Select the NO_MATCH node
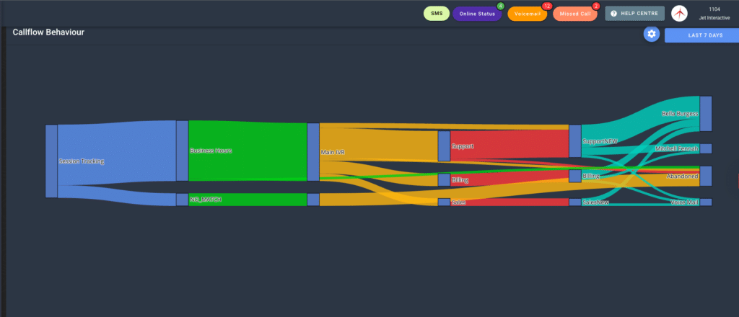This screenshot has width=739, height=317. pyautogui.click(x=182, y=200)
